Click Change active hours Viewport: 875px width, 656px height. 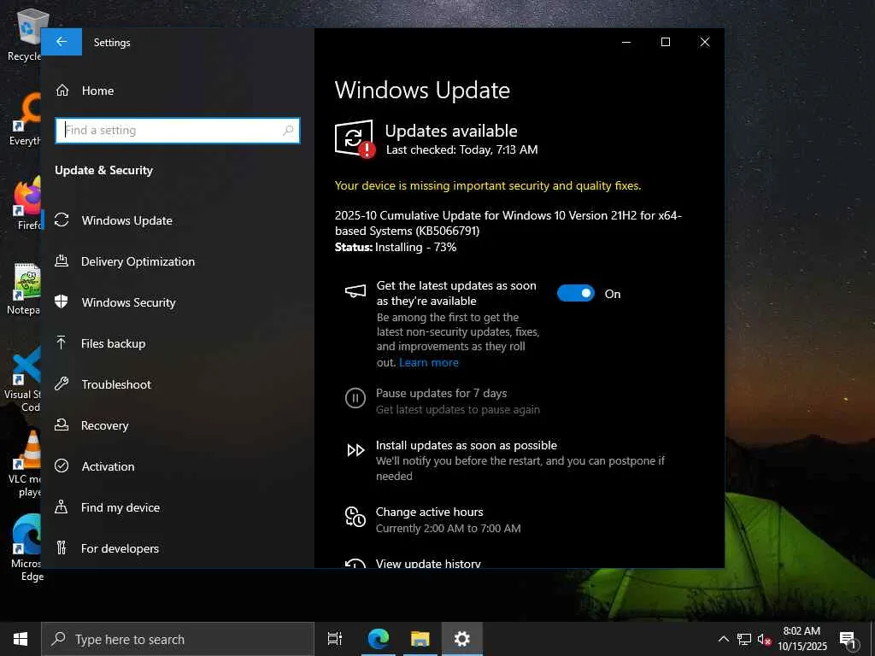tap(429, 512)
